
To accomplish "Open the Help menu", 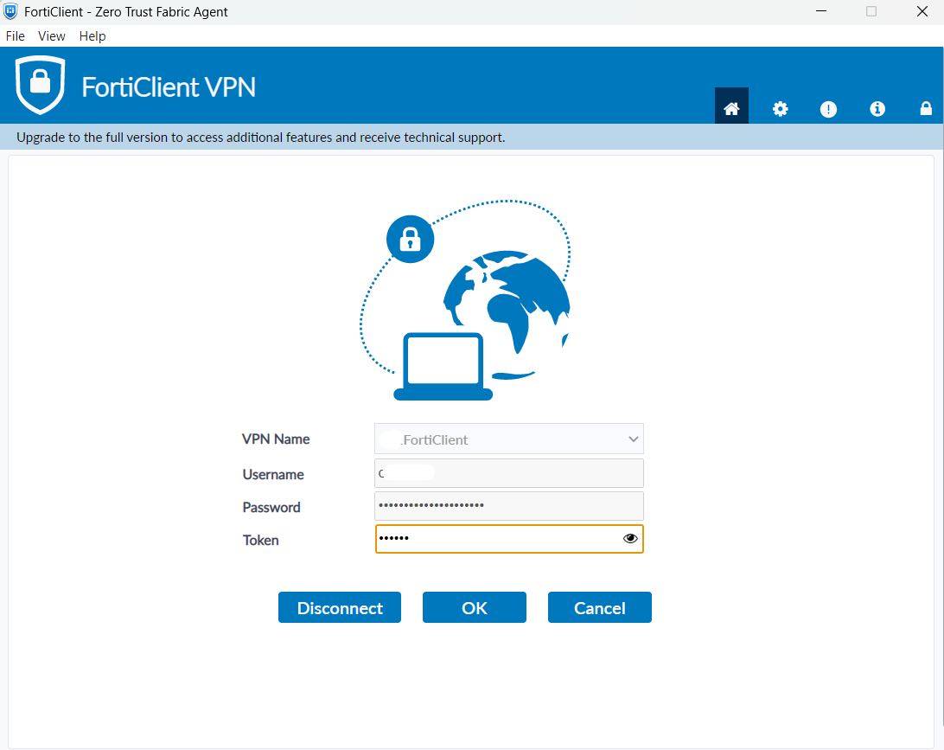I will [x=92, y=36].
